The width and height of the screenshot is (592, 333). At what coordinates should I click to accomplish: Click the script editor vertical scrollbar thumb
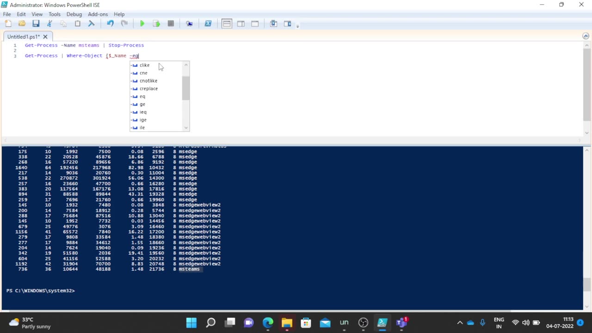point(587,84)
